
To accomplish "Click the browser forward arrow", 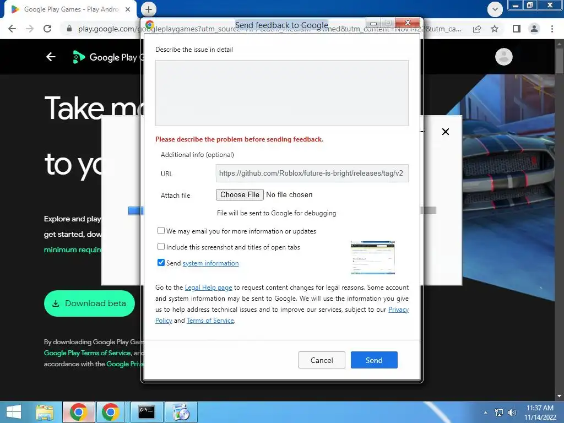I will coord(30,29).
